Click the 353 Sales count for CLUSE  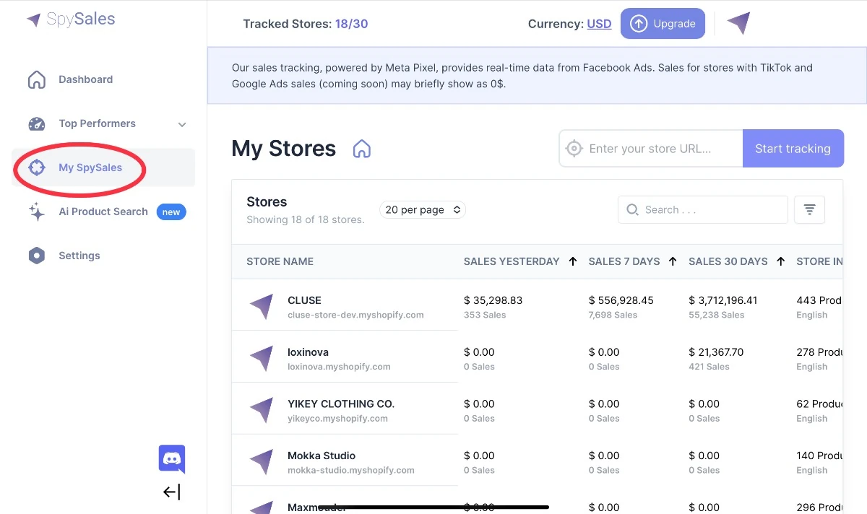point(485,315)
